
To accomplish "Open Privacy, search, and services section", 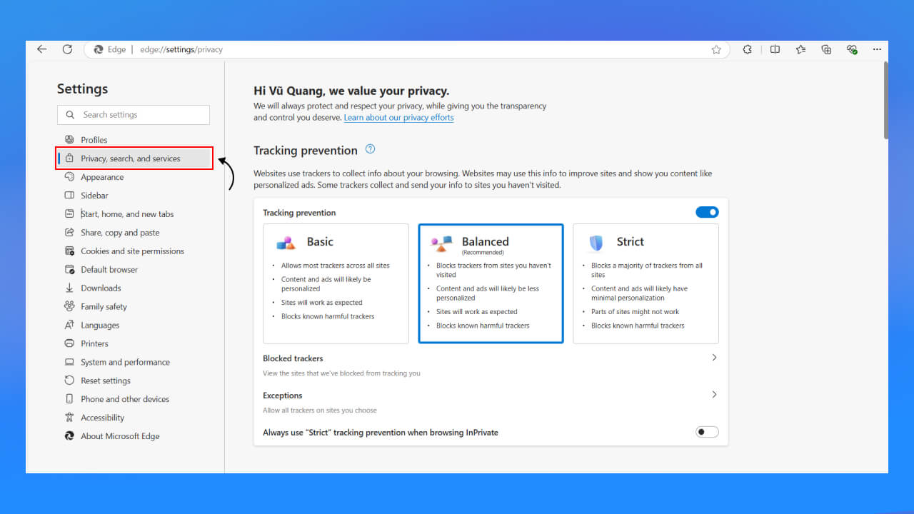I will [134, 158].
